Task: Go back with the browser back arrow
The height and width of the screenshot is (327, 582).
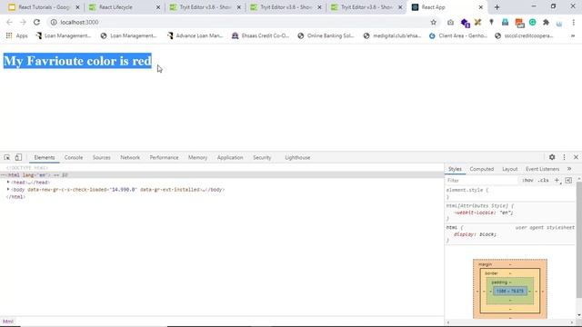Action: [x=9, y=22]
